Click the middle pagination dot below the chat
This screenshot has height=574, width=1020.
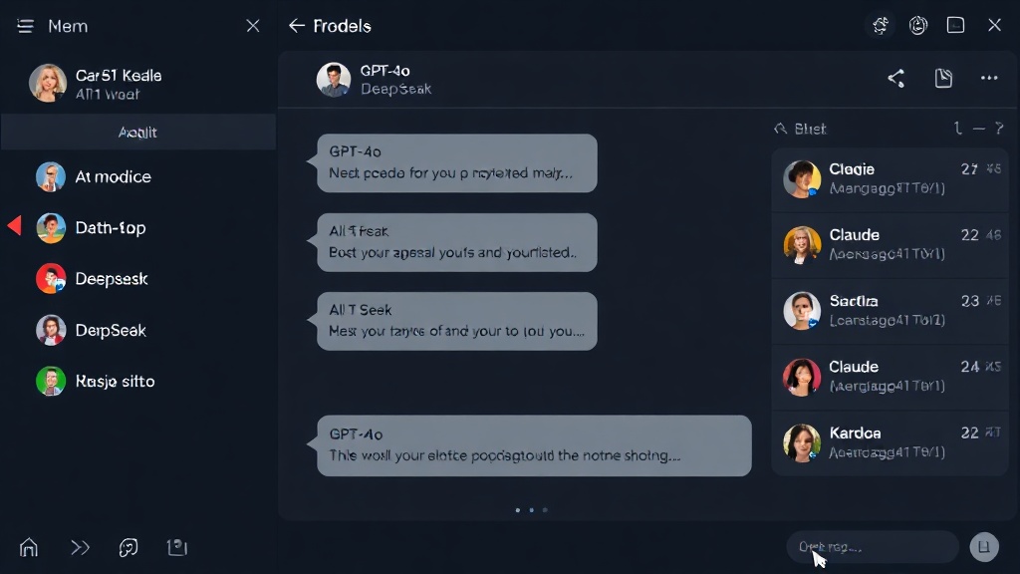click(532, 510)
